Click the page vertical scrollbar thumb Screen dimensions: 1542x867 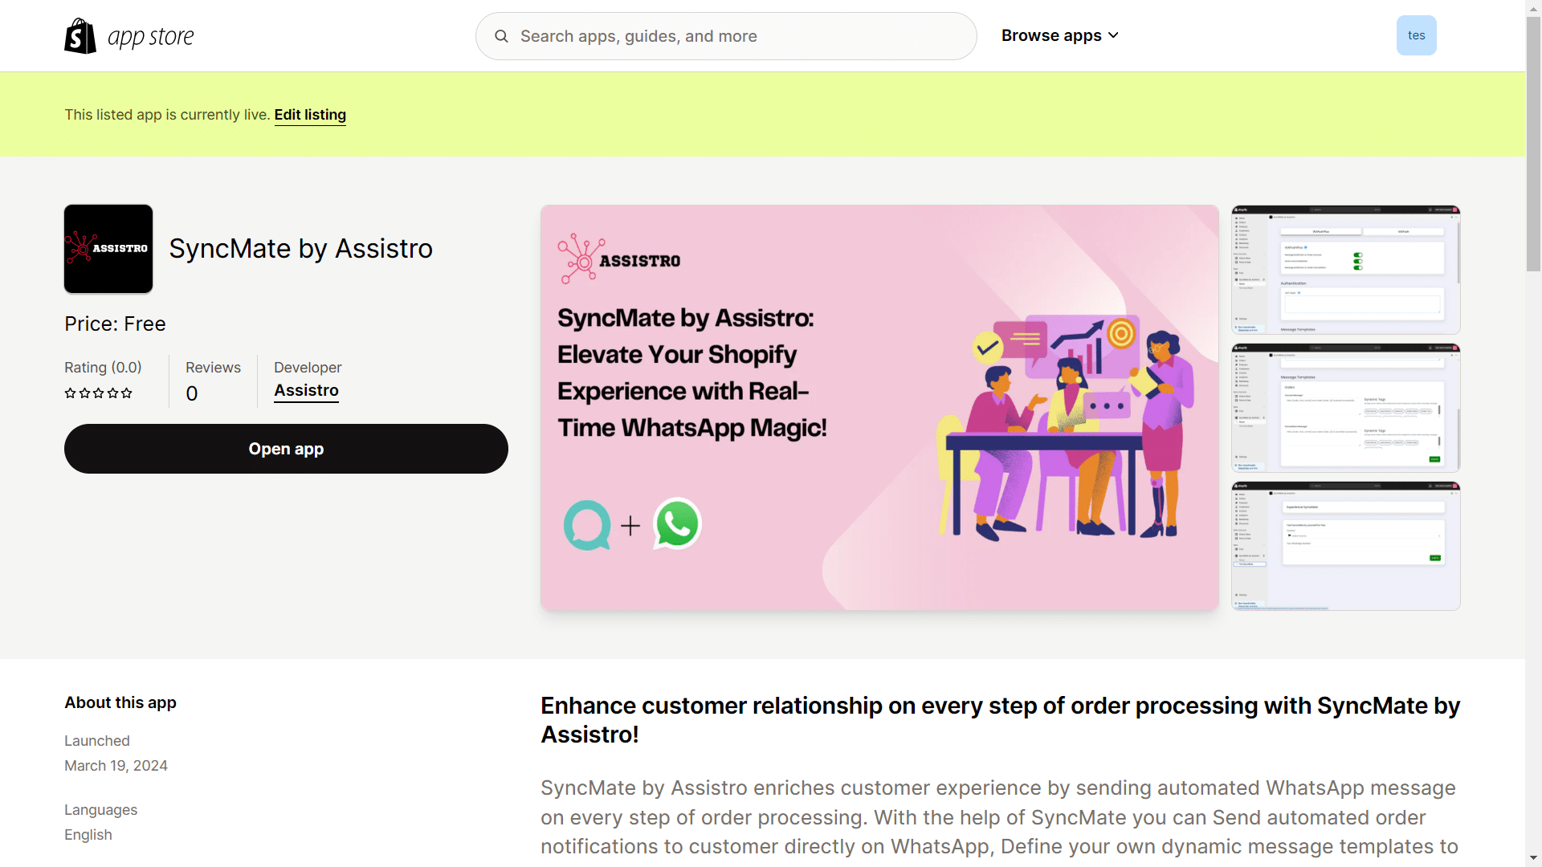(1533, 144)
